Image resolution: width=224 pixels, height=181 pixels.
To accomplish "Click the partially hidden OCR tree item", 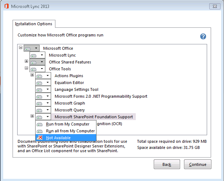I will (109, 124).
